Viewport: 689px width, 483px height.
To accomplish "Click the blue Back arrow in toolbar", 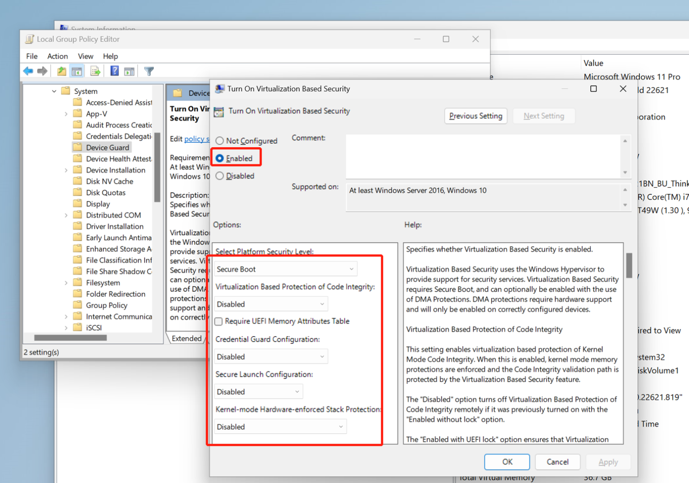I will click(x=28, y=71).
